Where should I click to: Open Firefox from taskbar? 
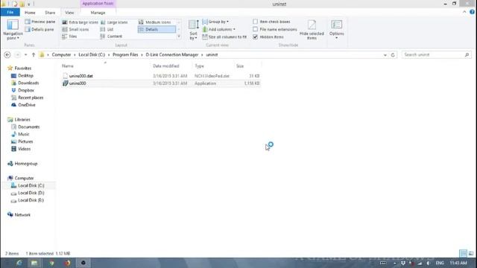[67, 263]
